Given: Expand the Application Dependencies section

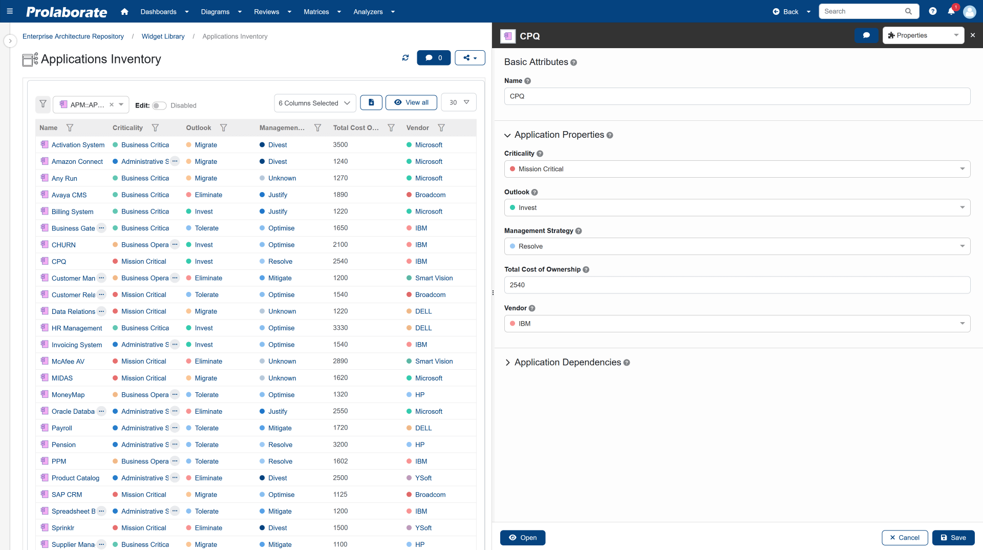Looking at the screenshot, I should [x=507, y=363].
